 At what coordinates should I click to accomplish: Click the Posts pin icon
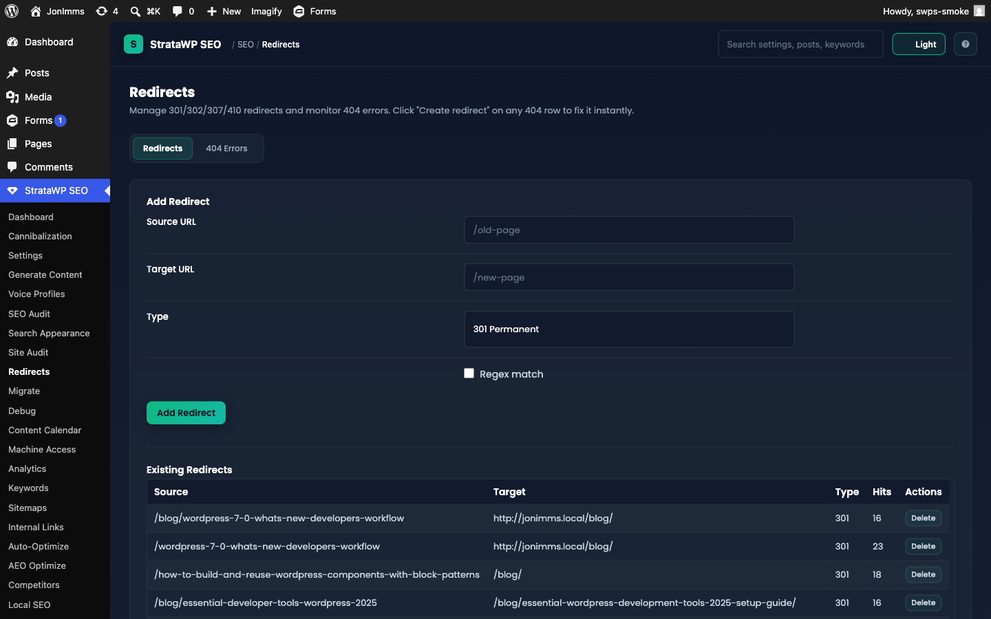coord(12,73)
